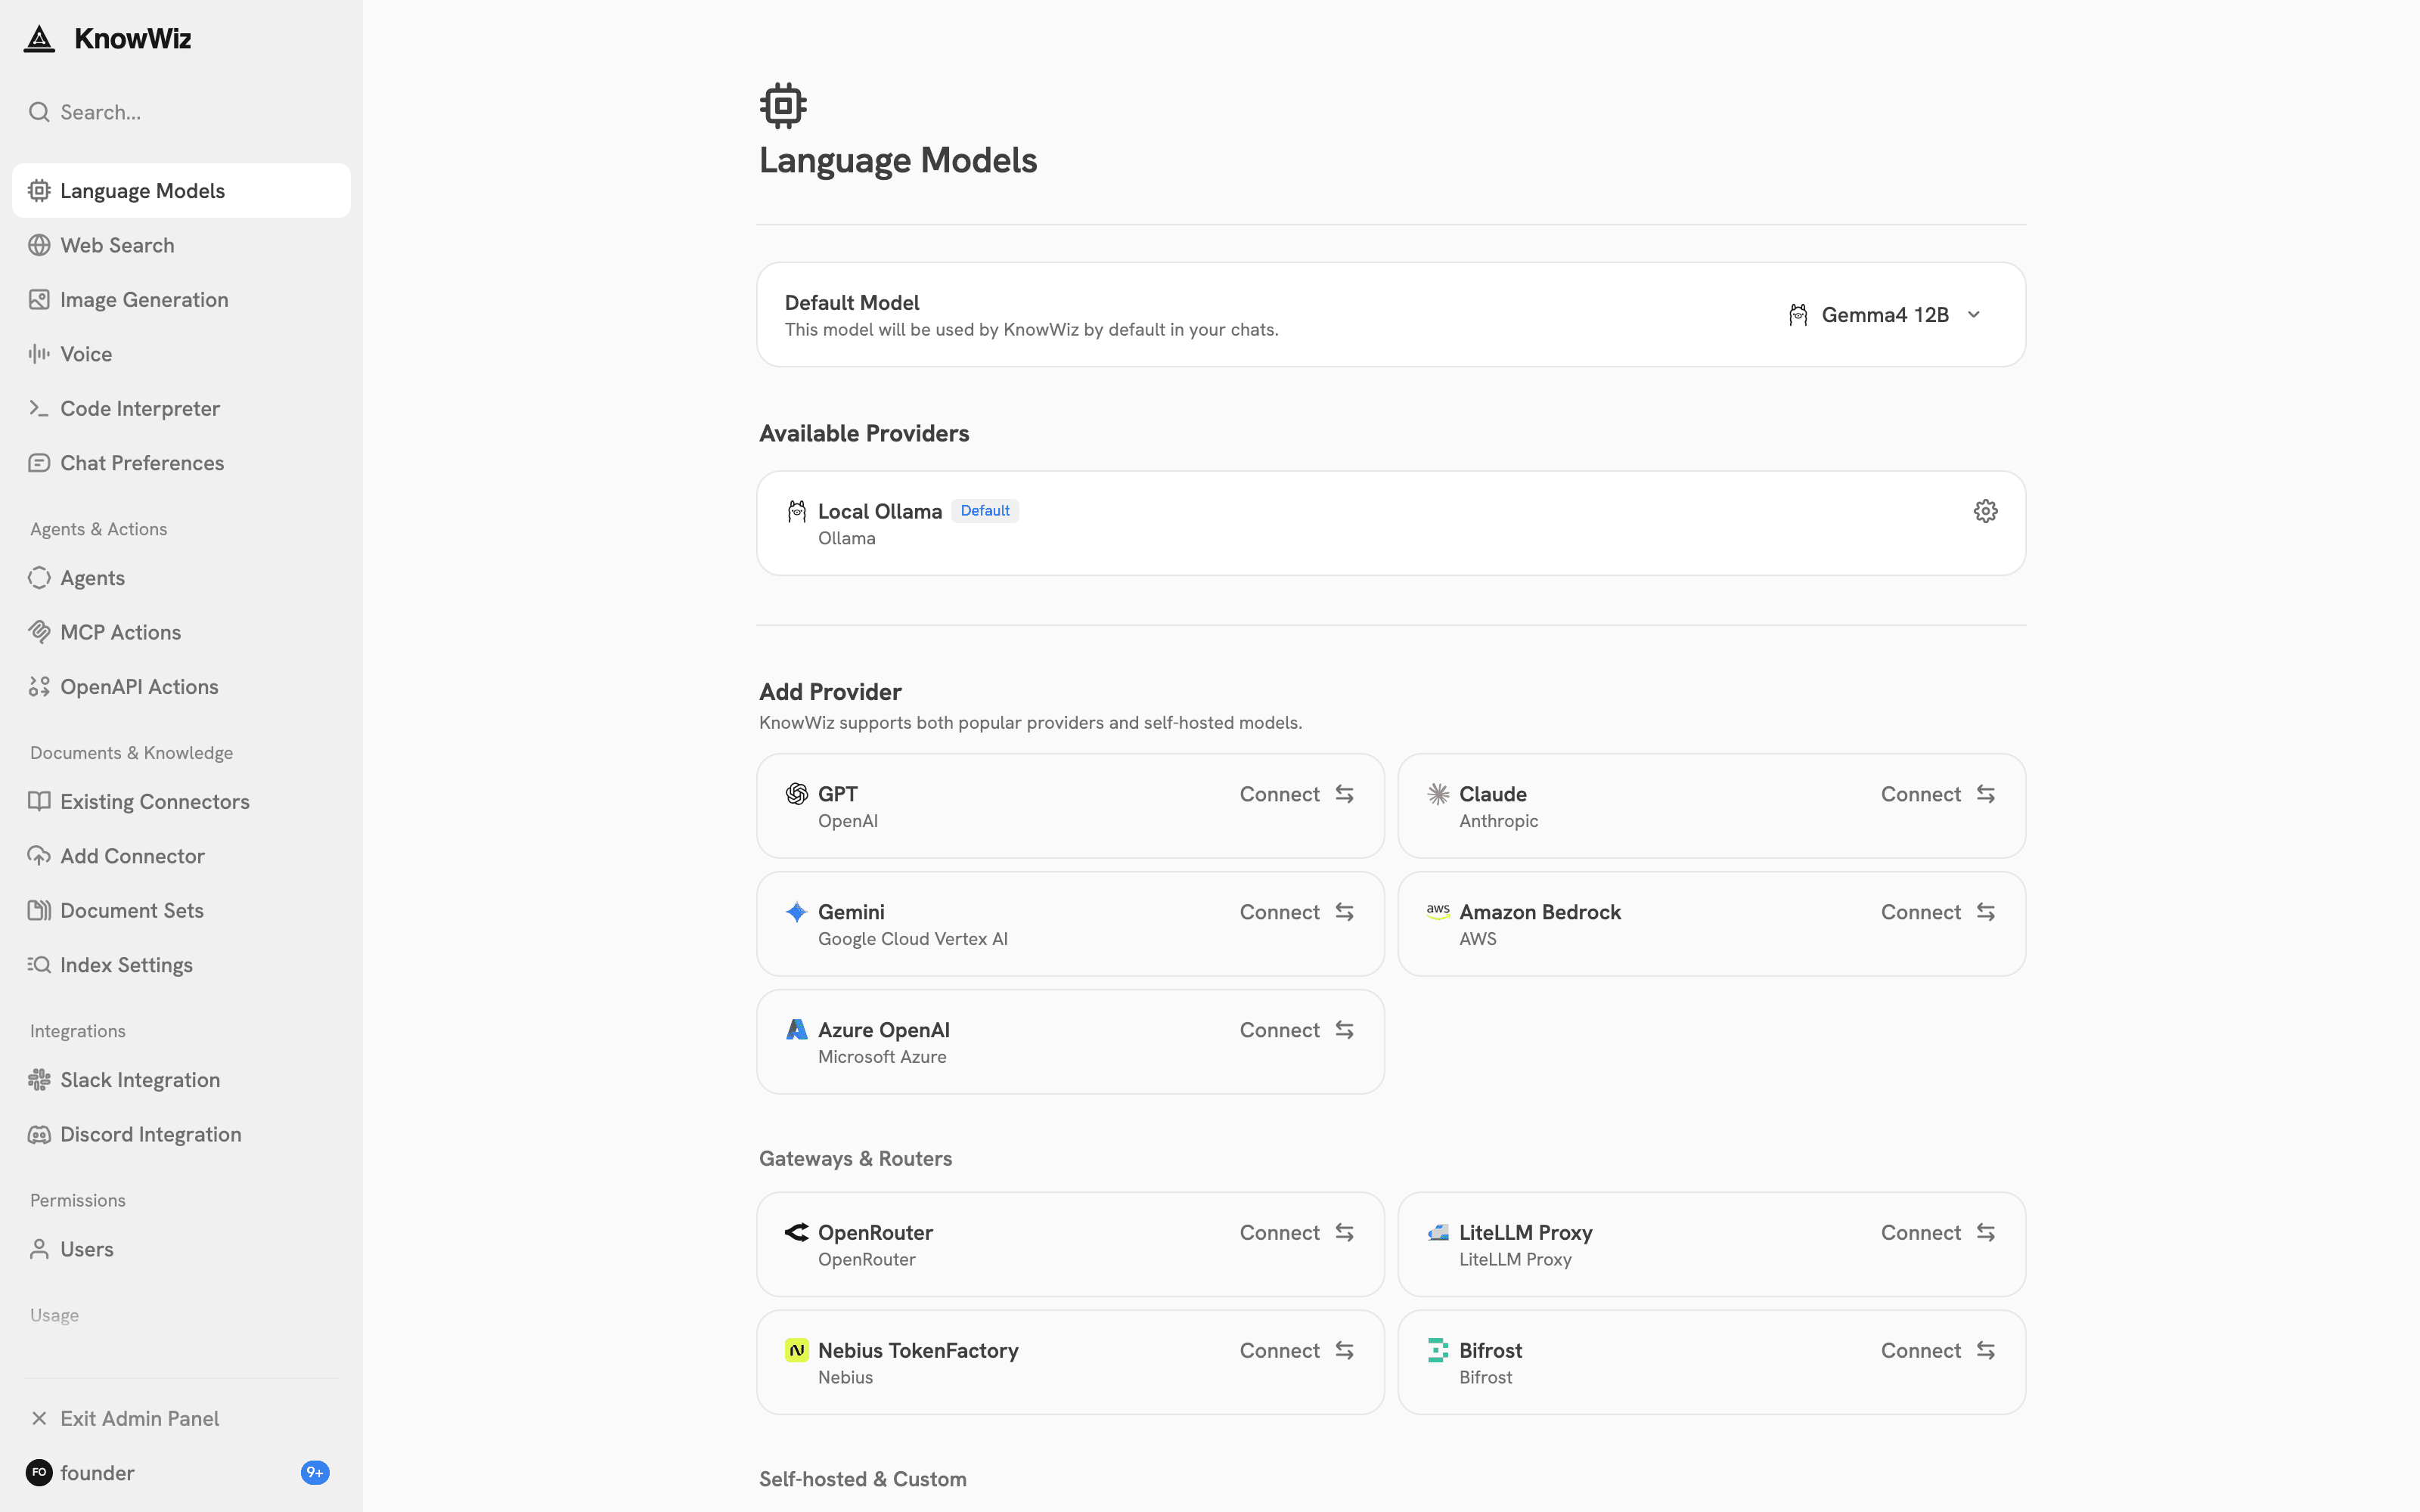Open Image Generation page
Viewport: 2420px width, 1512px height.
(x=181, y=300)
